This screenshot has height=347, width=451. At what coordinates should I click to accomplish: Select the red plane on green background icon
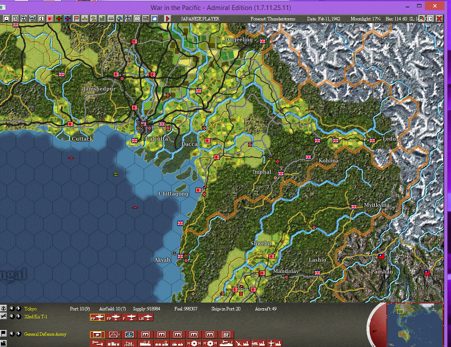(59, 19)
